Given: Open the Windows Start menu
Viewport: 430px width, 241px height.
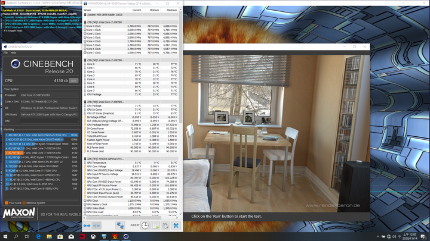Looking at the screenshot, I should coord(5,237).
